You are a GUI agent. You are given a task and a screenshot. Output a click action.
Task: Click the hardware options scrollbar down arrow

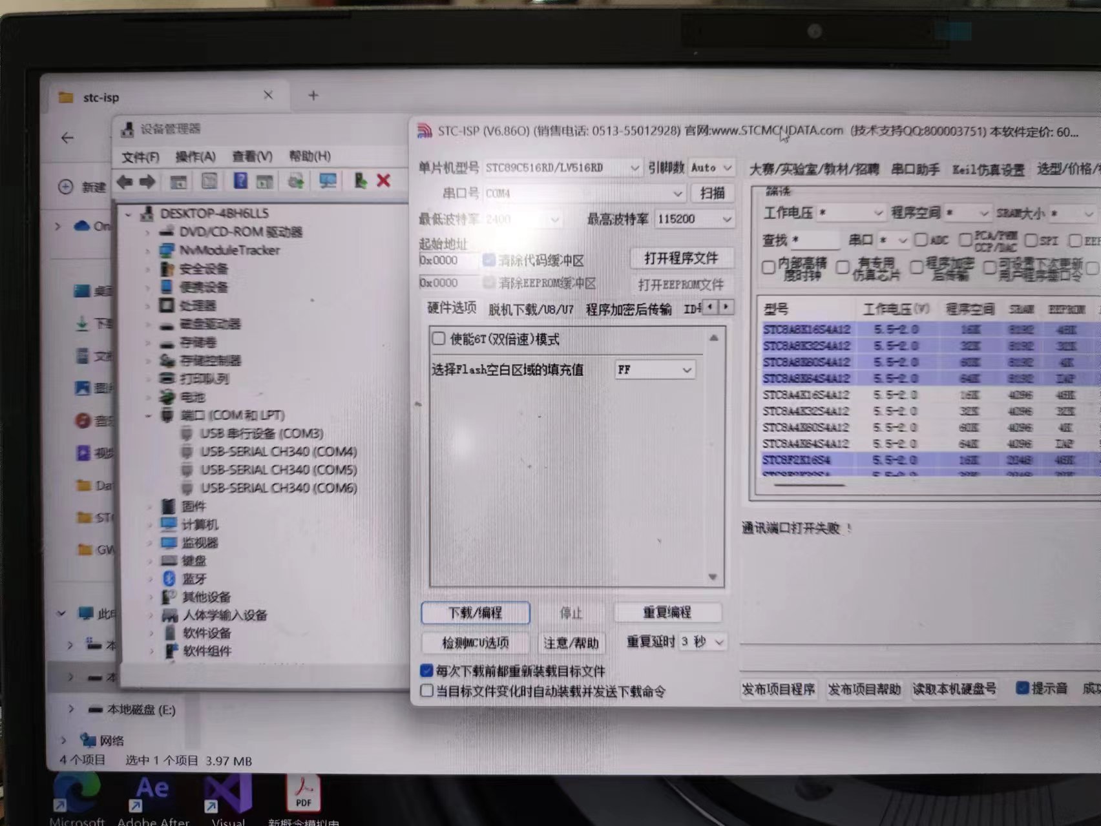[x=713, y=577]
